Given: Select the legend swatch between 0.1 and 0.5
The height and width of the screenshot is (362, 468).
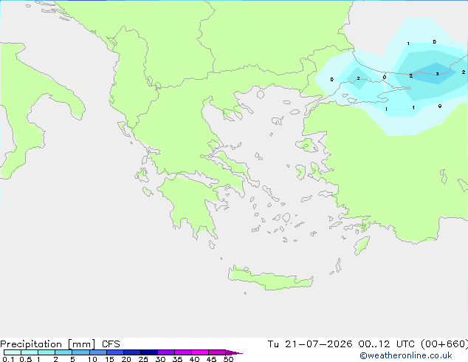Looking at the screenshot, I should [13, 352].
